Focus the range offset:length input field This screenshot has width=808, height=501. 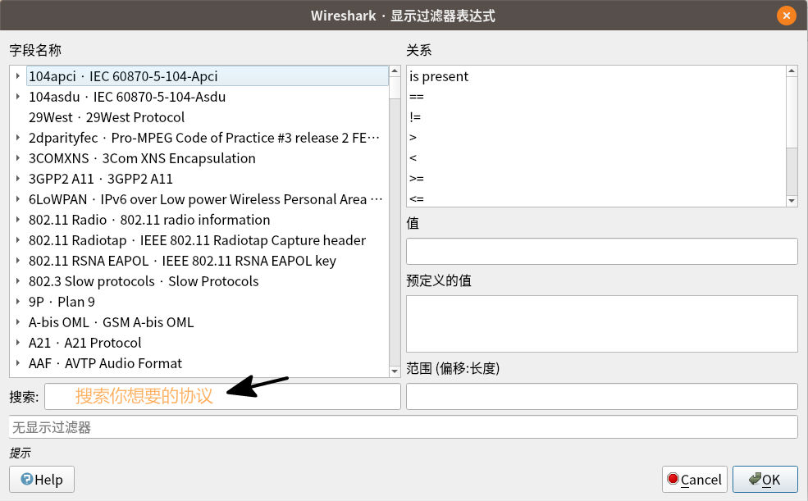pos(602,397)
